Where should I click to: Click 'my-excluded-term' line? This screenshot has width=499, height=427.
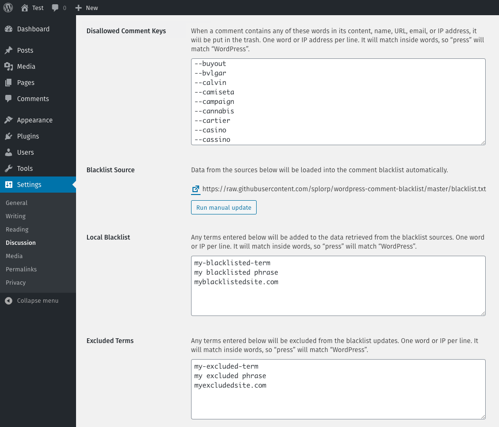click(226, 366)
